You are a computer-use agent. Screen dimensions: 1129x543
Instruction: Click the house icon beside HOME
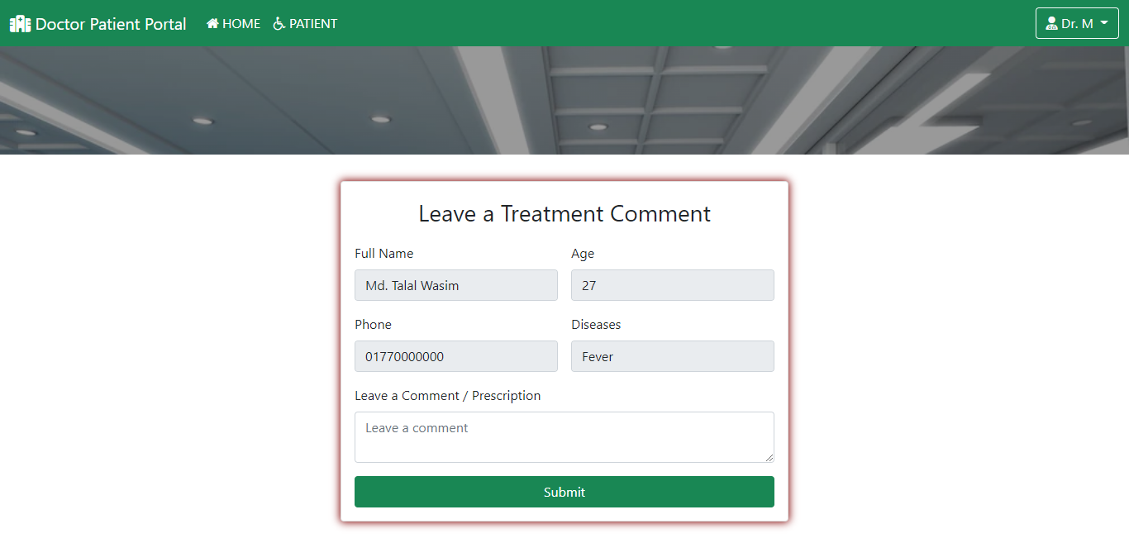pos(212,24)
